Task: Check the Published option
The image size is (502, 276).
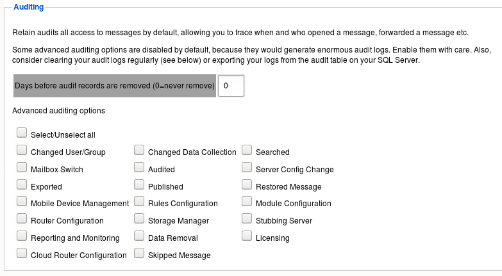Action: coord(139,185)
